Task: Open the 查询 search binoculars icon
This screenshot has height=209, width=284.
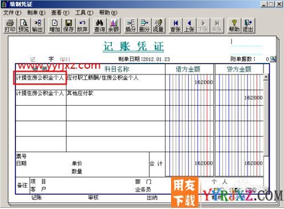Action: coord(100,26)
